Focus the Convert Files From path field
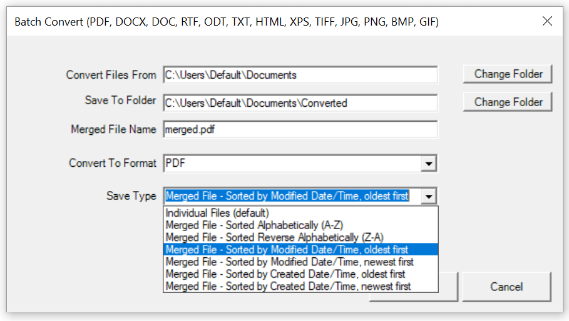569x321 pixels. [x=300, y=75]
